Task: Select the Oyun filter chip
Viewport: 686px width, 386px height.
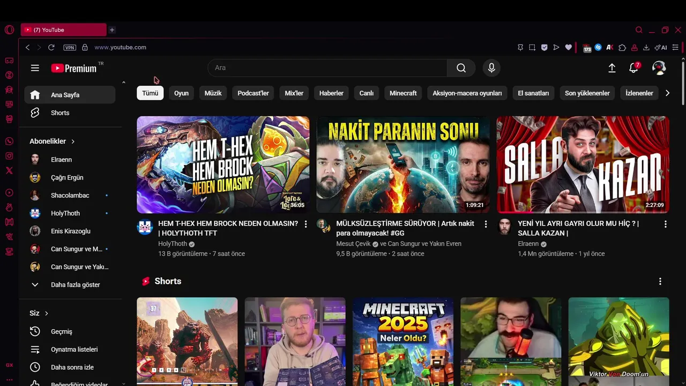Action: tap(181, 93)
